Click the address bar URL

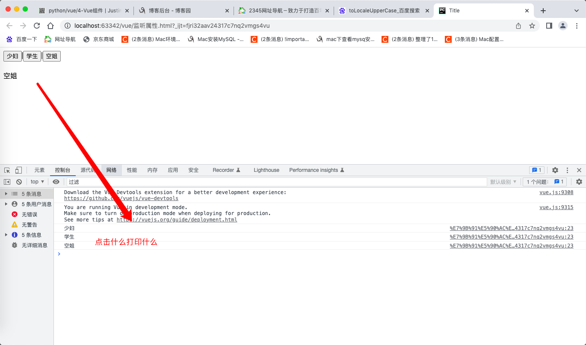point(172,26)
